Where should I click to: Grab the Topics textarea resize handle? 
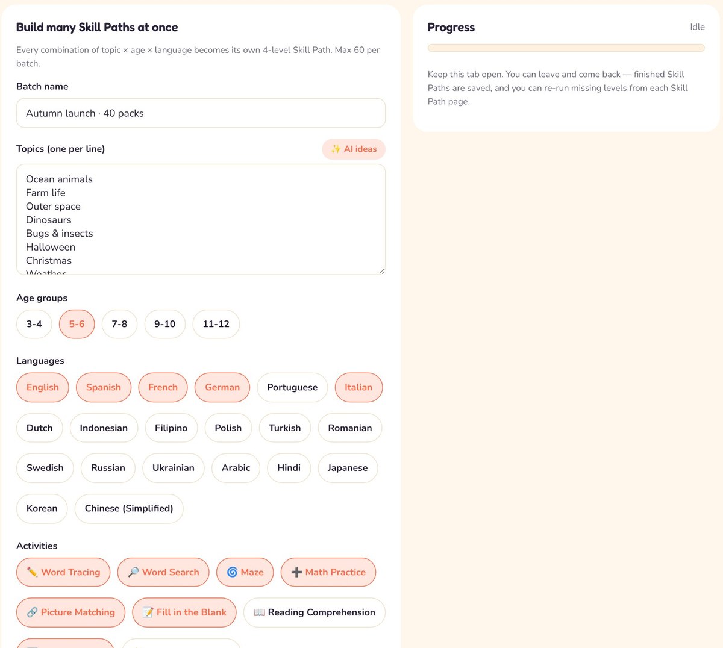pos(381,271)
